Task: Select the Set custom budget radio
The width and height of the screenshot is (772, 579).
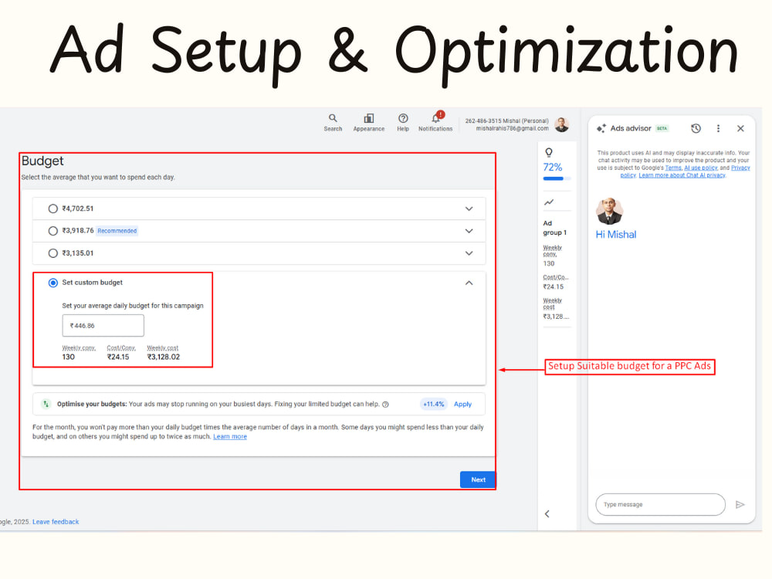Action: click(x=52, y=283)
